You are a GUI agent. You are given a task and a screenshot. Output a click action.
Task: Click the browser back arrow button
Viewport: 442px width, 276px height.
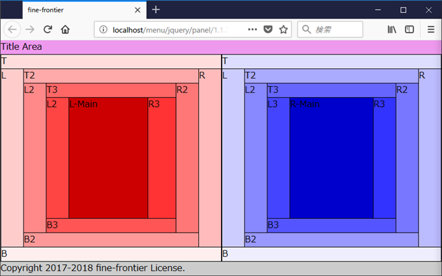point(12,29)
